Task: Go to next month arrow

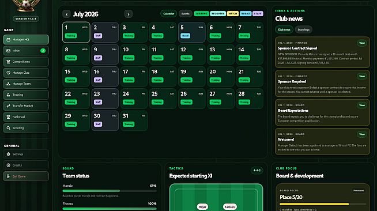Action: click(x=129, y=14)
